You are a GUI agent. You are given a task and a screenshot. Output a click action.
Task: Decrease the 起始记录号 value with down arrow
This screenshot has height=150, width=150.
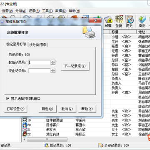click(53, 64)
